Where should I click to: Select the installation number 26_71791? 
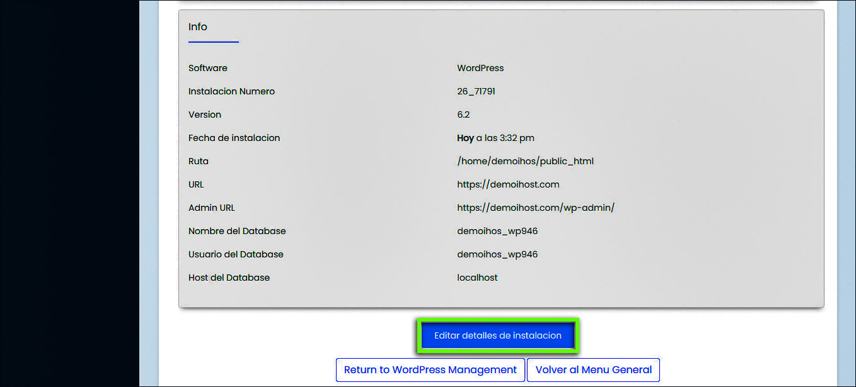tap(476, 91)
